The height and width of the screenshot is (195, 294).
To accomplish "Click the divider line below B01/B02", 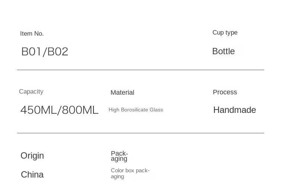I will click(x=141, y=70).
